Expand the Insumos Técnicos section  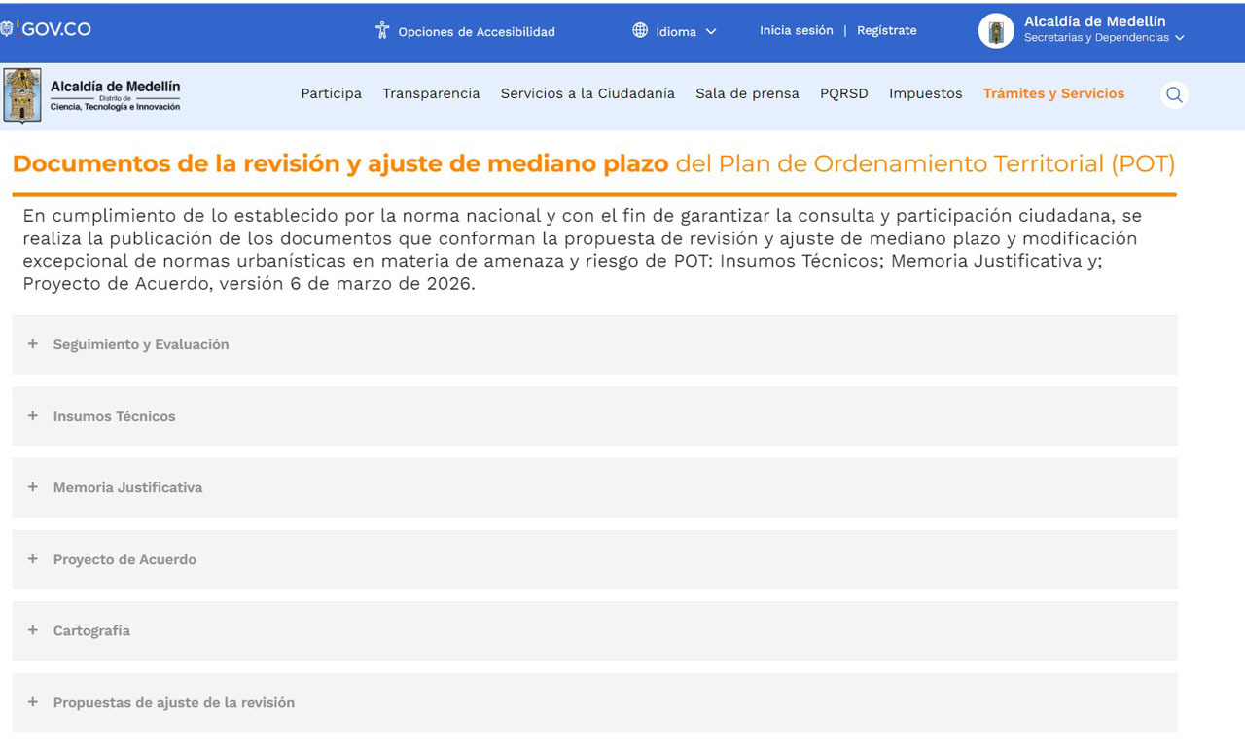tap(594, 416)
